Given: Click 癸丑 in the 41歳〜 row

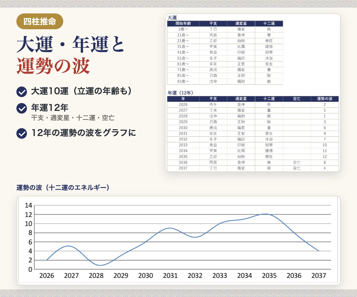Looking at the screenshot, I should [x=213, y=52].
